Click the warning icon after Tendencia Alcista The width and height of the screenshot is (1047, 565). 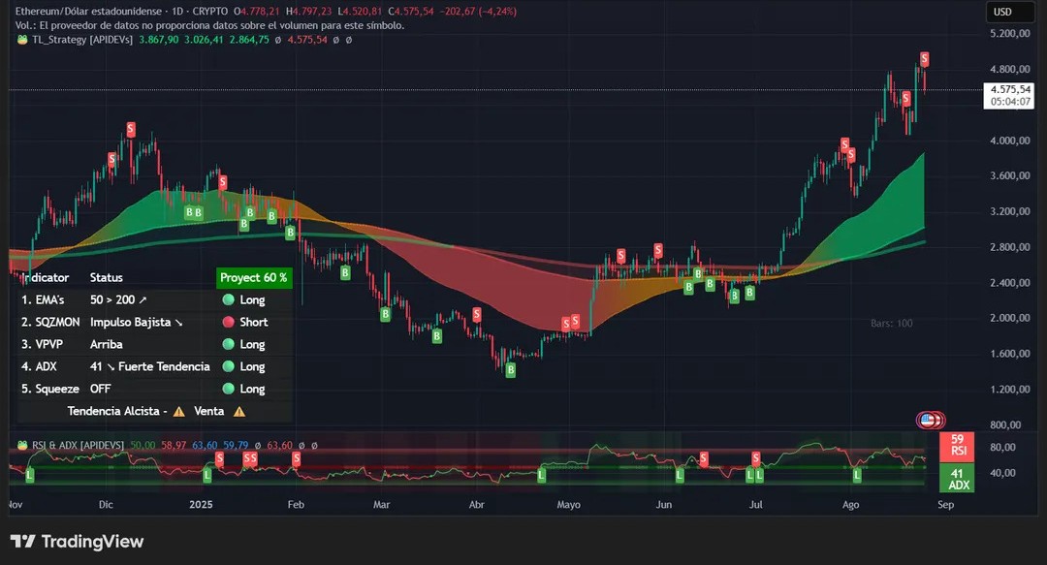(179, 412)
